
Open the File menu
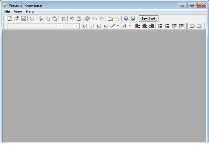(7, 11)
